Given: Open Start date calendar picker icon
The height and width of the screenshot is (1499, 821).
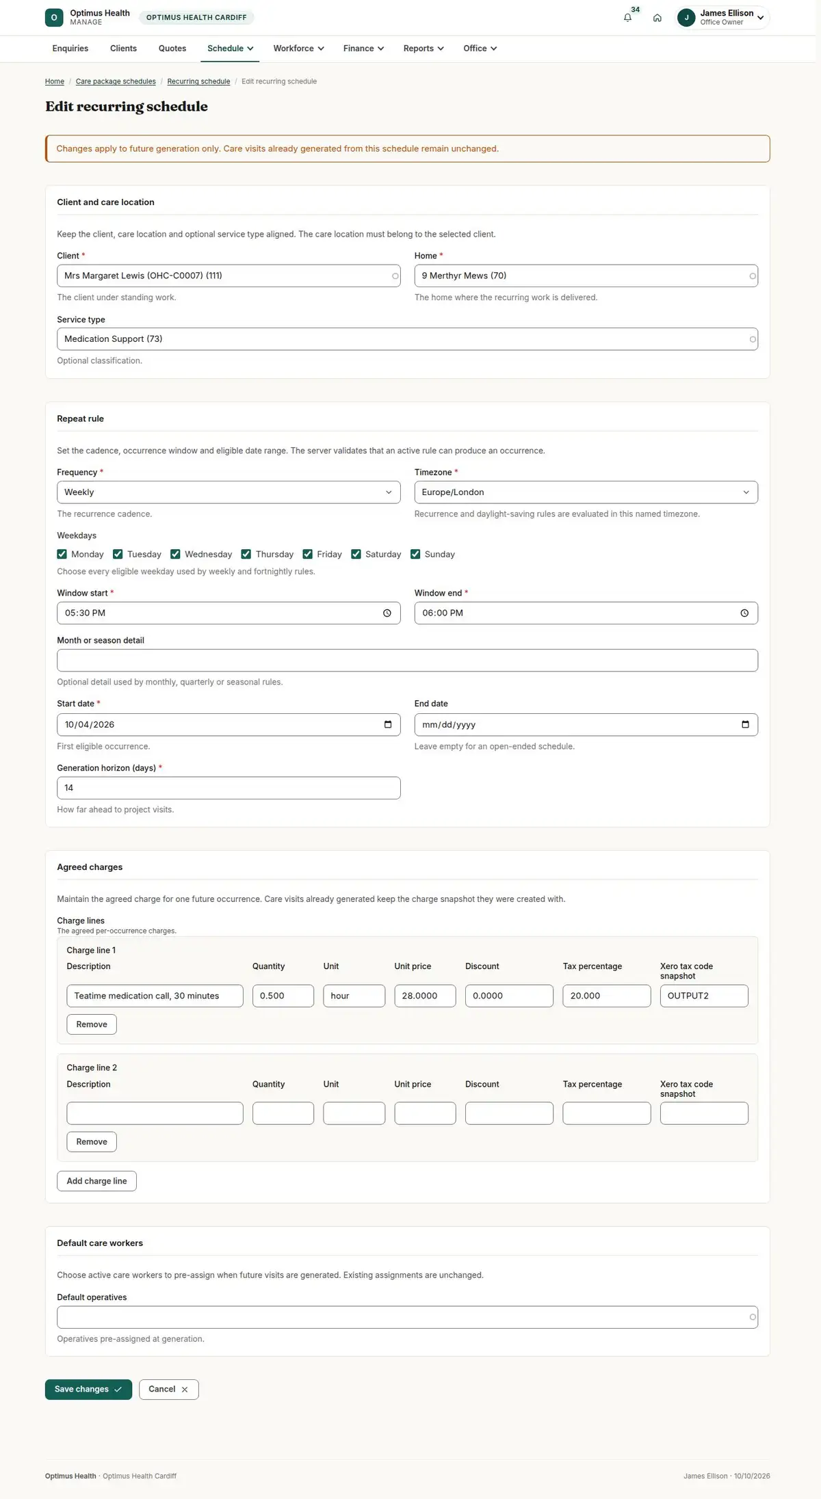Looking at the screenshot, I should click(x=388, y=725).
